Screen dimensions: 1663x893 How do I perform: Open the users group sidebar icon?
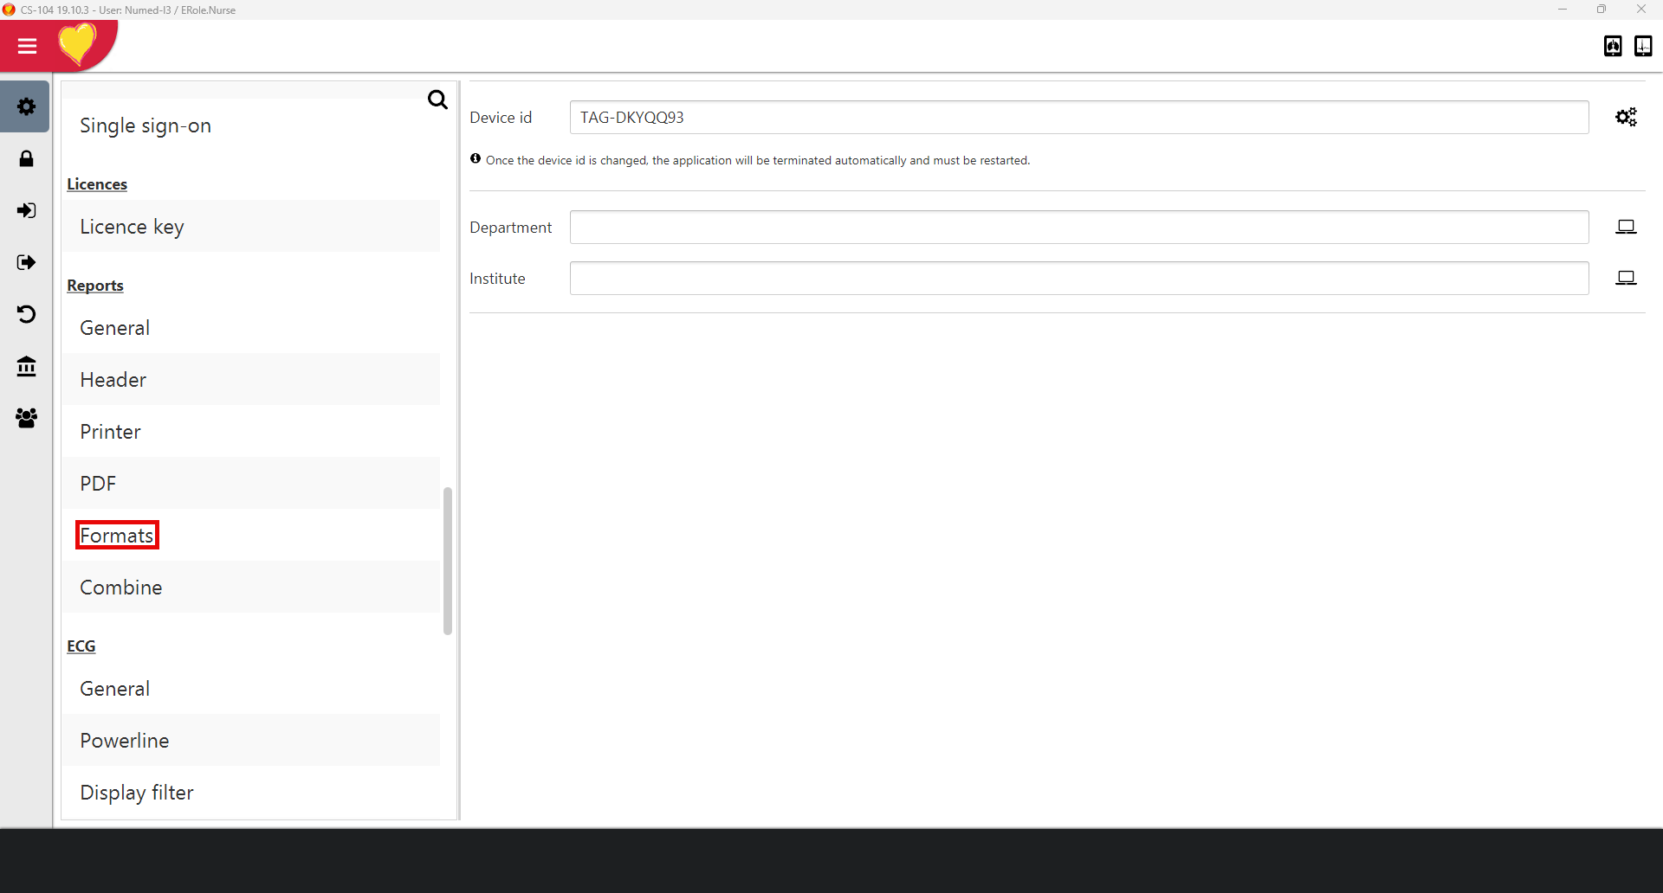coord(26,418)
